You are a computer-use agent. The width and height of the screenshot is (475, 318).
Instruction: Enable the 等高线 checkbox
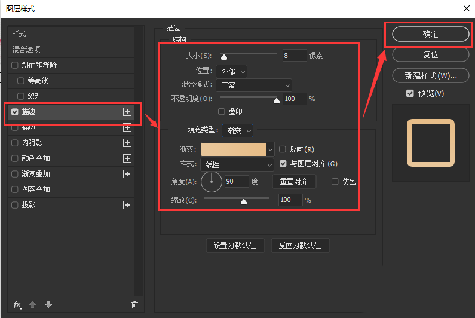tap(20, 81)
